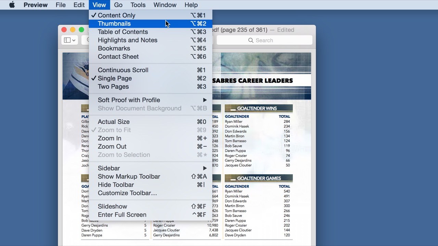
Task: Click Gerry Desjardins with 6,802 total
Action: (166, 235)
